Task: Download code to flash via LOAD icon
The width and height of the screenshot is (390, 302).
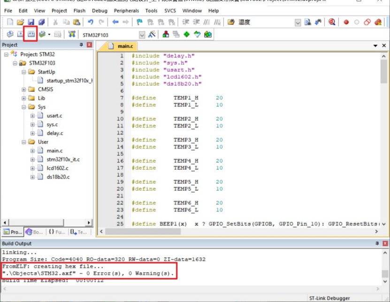Action: tap(72, 34)
